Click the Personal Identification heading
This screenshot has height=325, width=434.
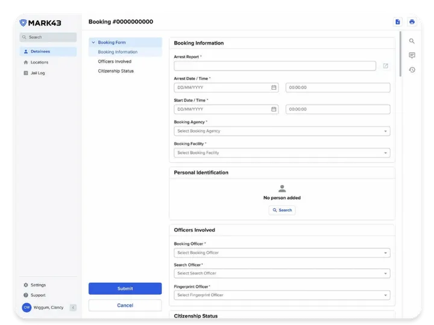pos(201,172)
